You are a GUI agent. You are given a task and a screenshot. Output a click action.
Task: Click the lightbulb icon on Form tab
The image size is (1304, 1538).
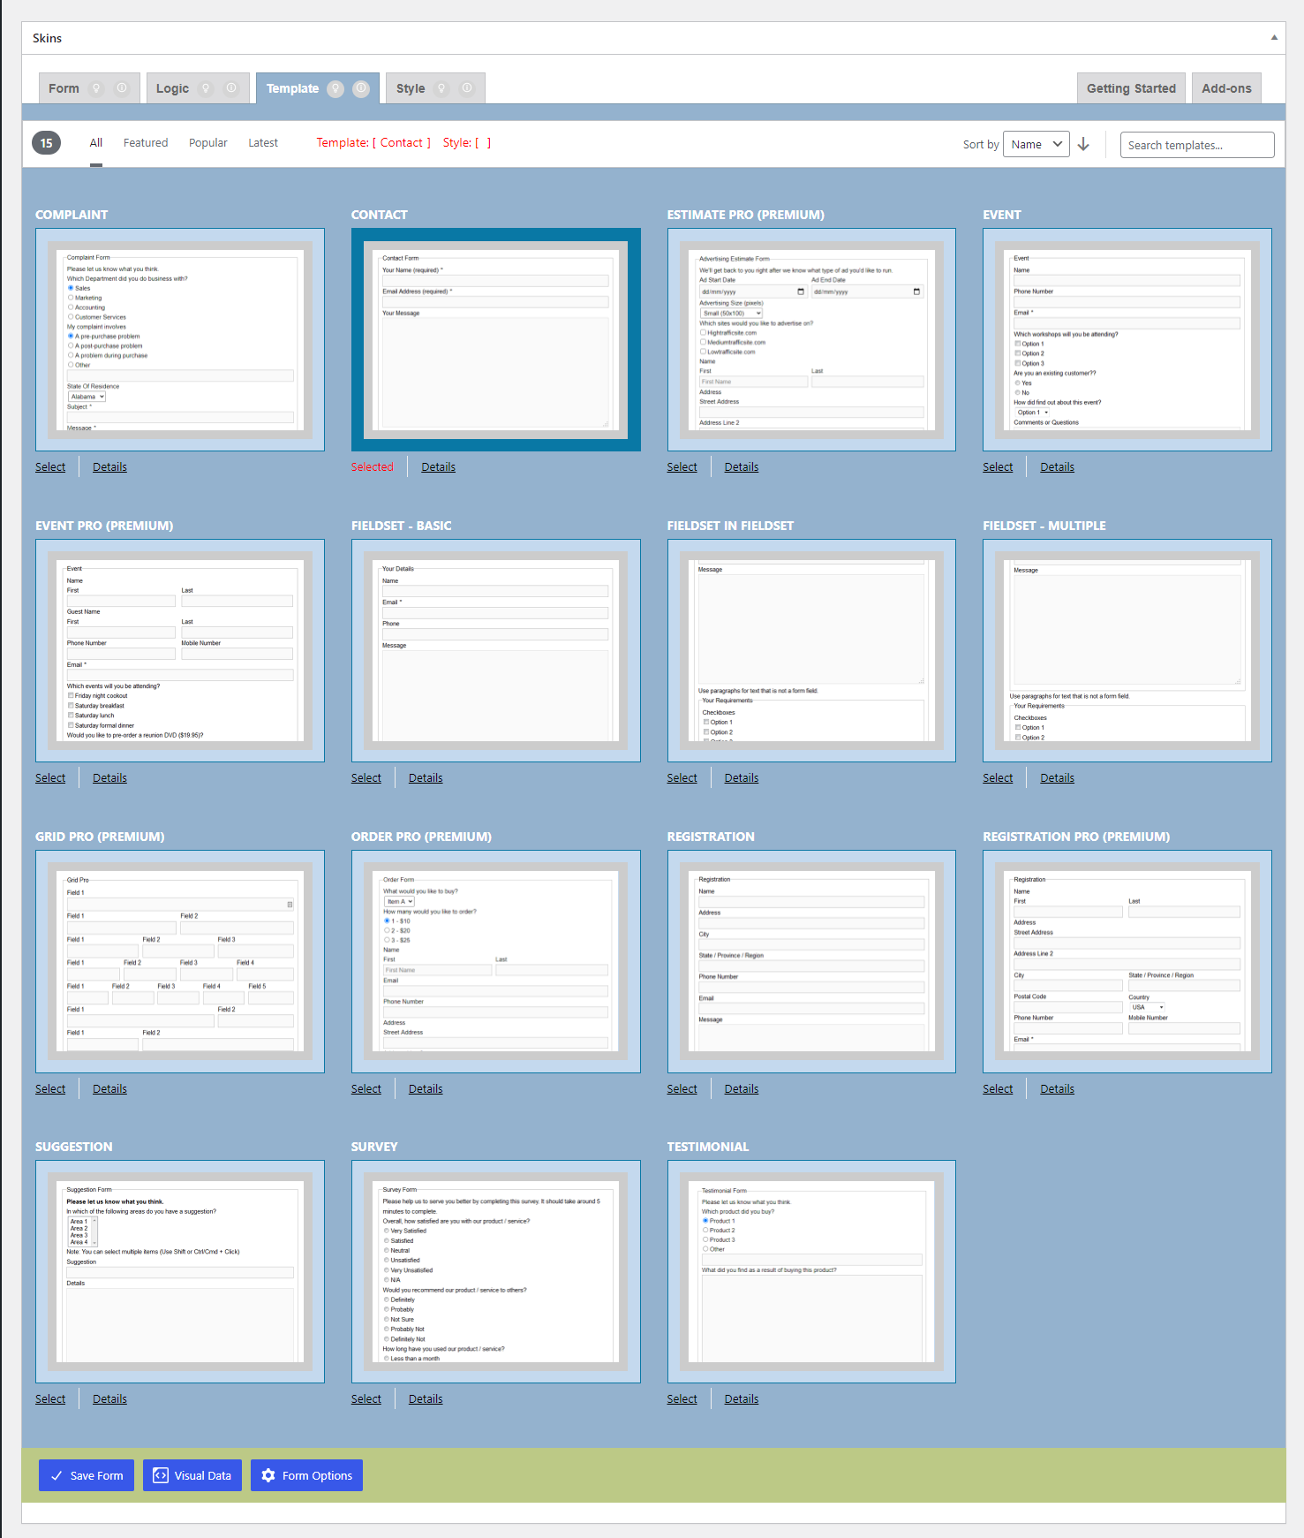(97, 88)
